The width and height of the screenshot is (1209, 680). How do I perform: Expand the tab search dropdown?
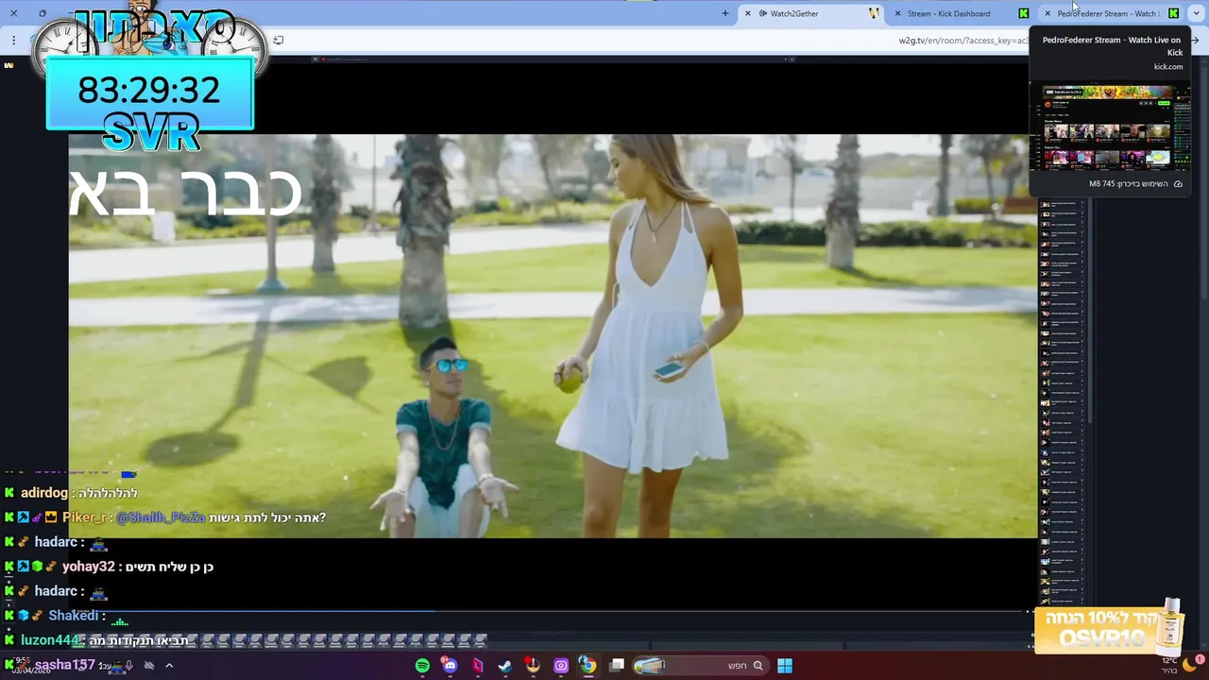[x=1196, y=13]
